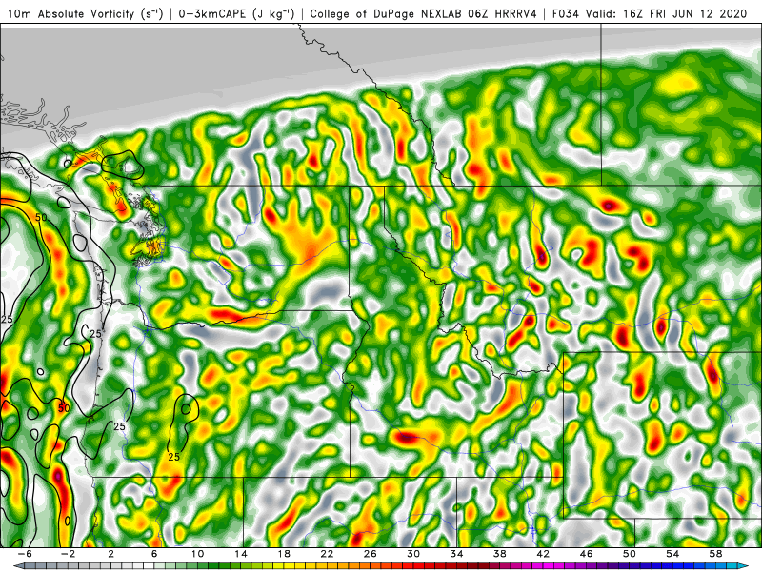Image resolution: width=762 pixels, height=571 pixels.
Task: Click the colorbar tick label "46"
Action: pyautogui.click(x=586, y=554)
